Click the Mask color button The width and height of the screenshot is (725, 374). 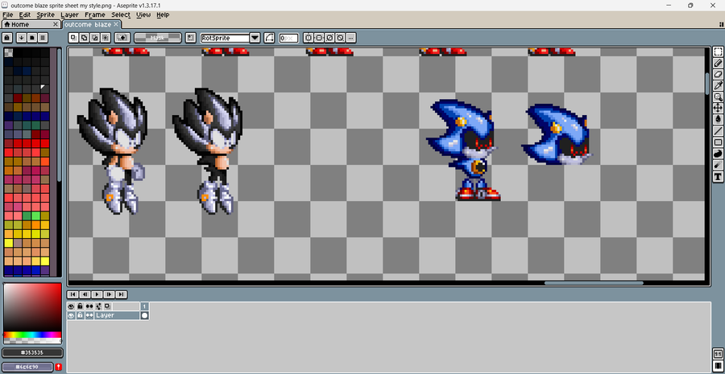point(158,38)
